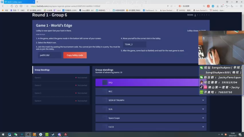Bookmark this page with the star icon
The image size is (244, 137).
27,6
